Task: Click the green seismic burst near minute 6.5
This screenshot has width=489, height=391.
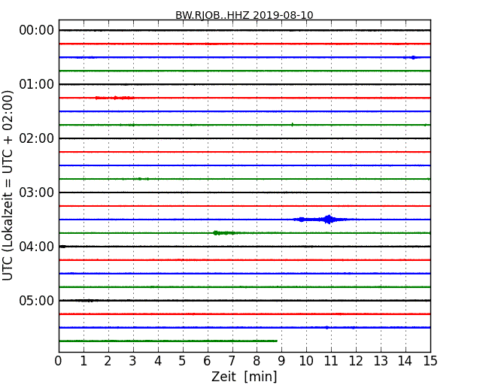Action: (x=224, y=233)
